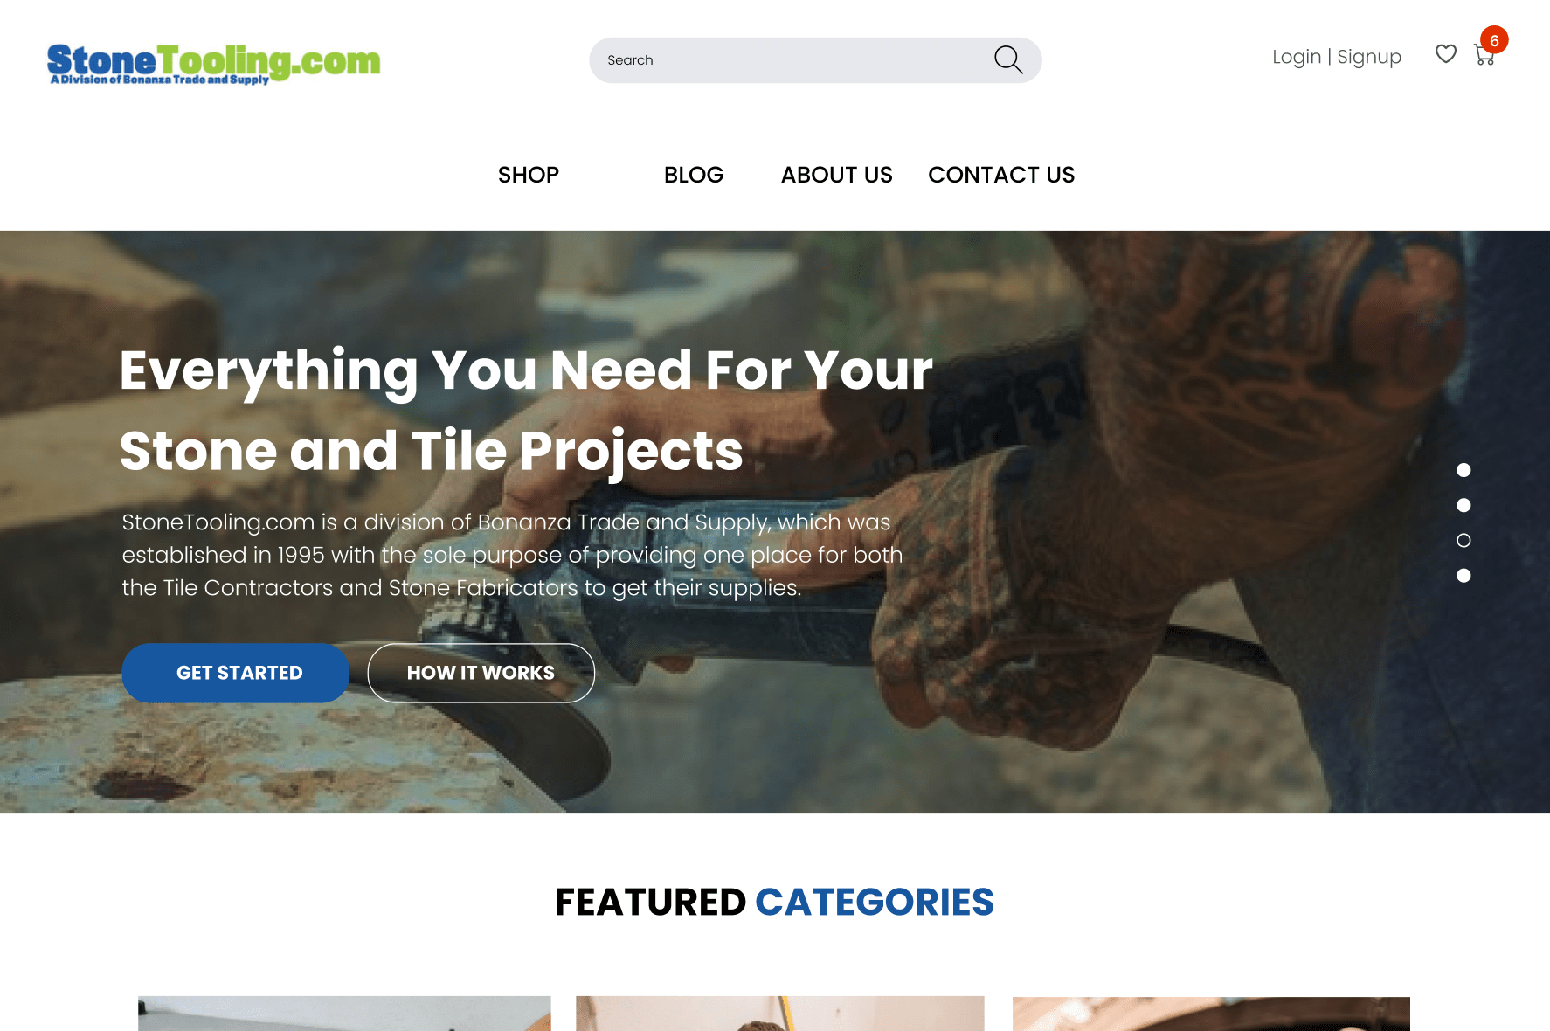Screen dimensions: 1550x1031
Task: Click the StoneTooling.com logo
Action: click(x=214, y=64)
